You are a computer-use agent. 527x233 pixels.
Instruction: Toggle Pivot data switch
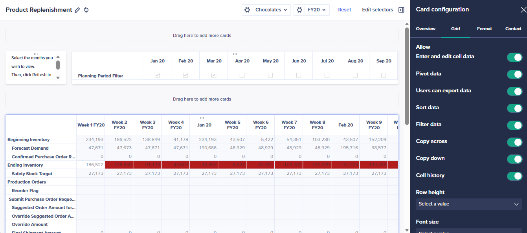tap(514, 74)
